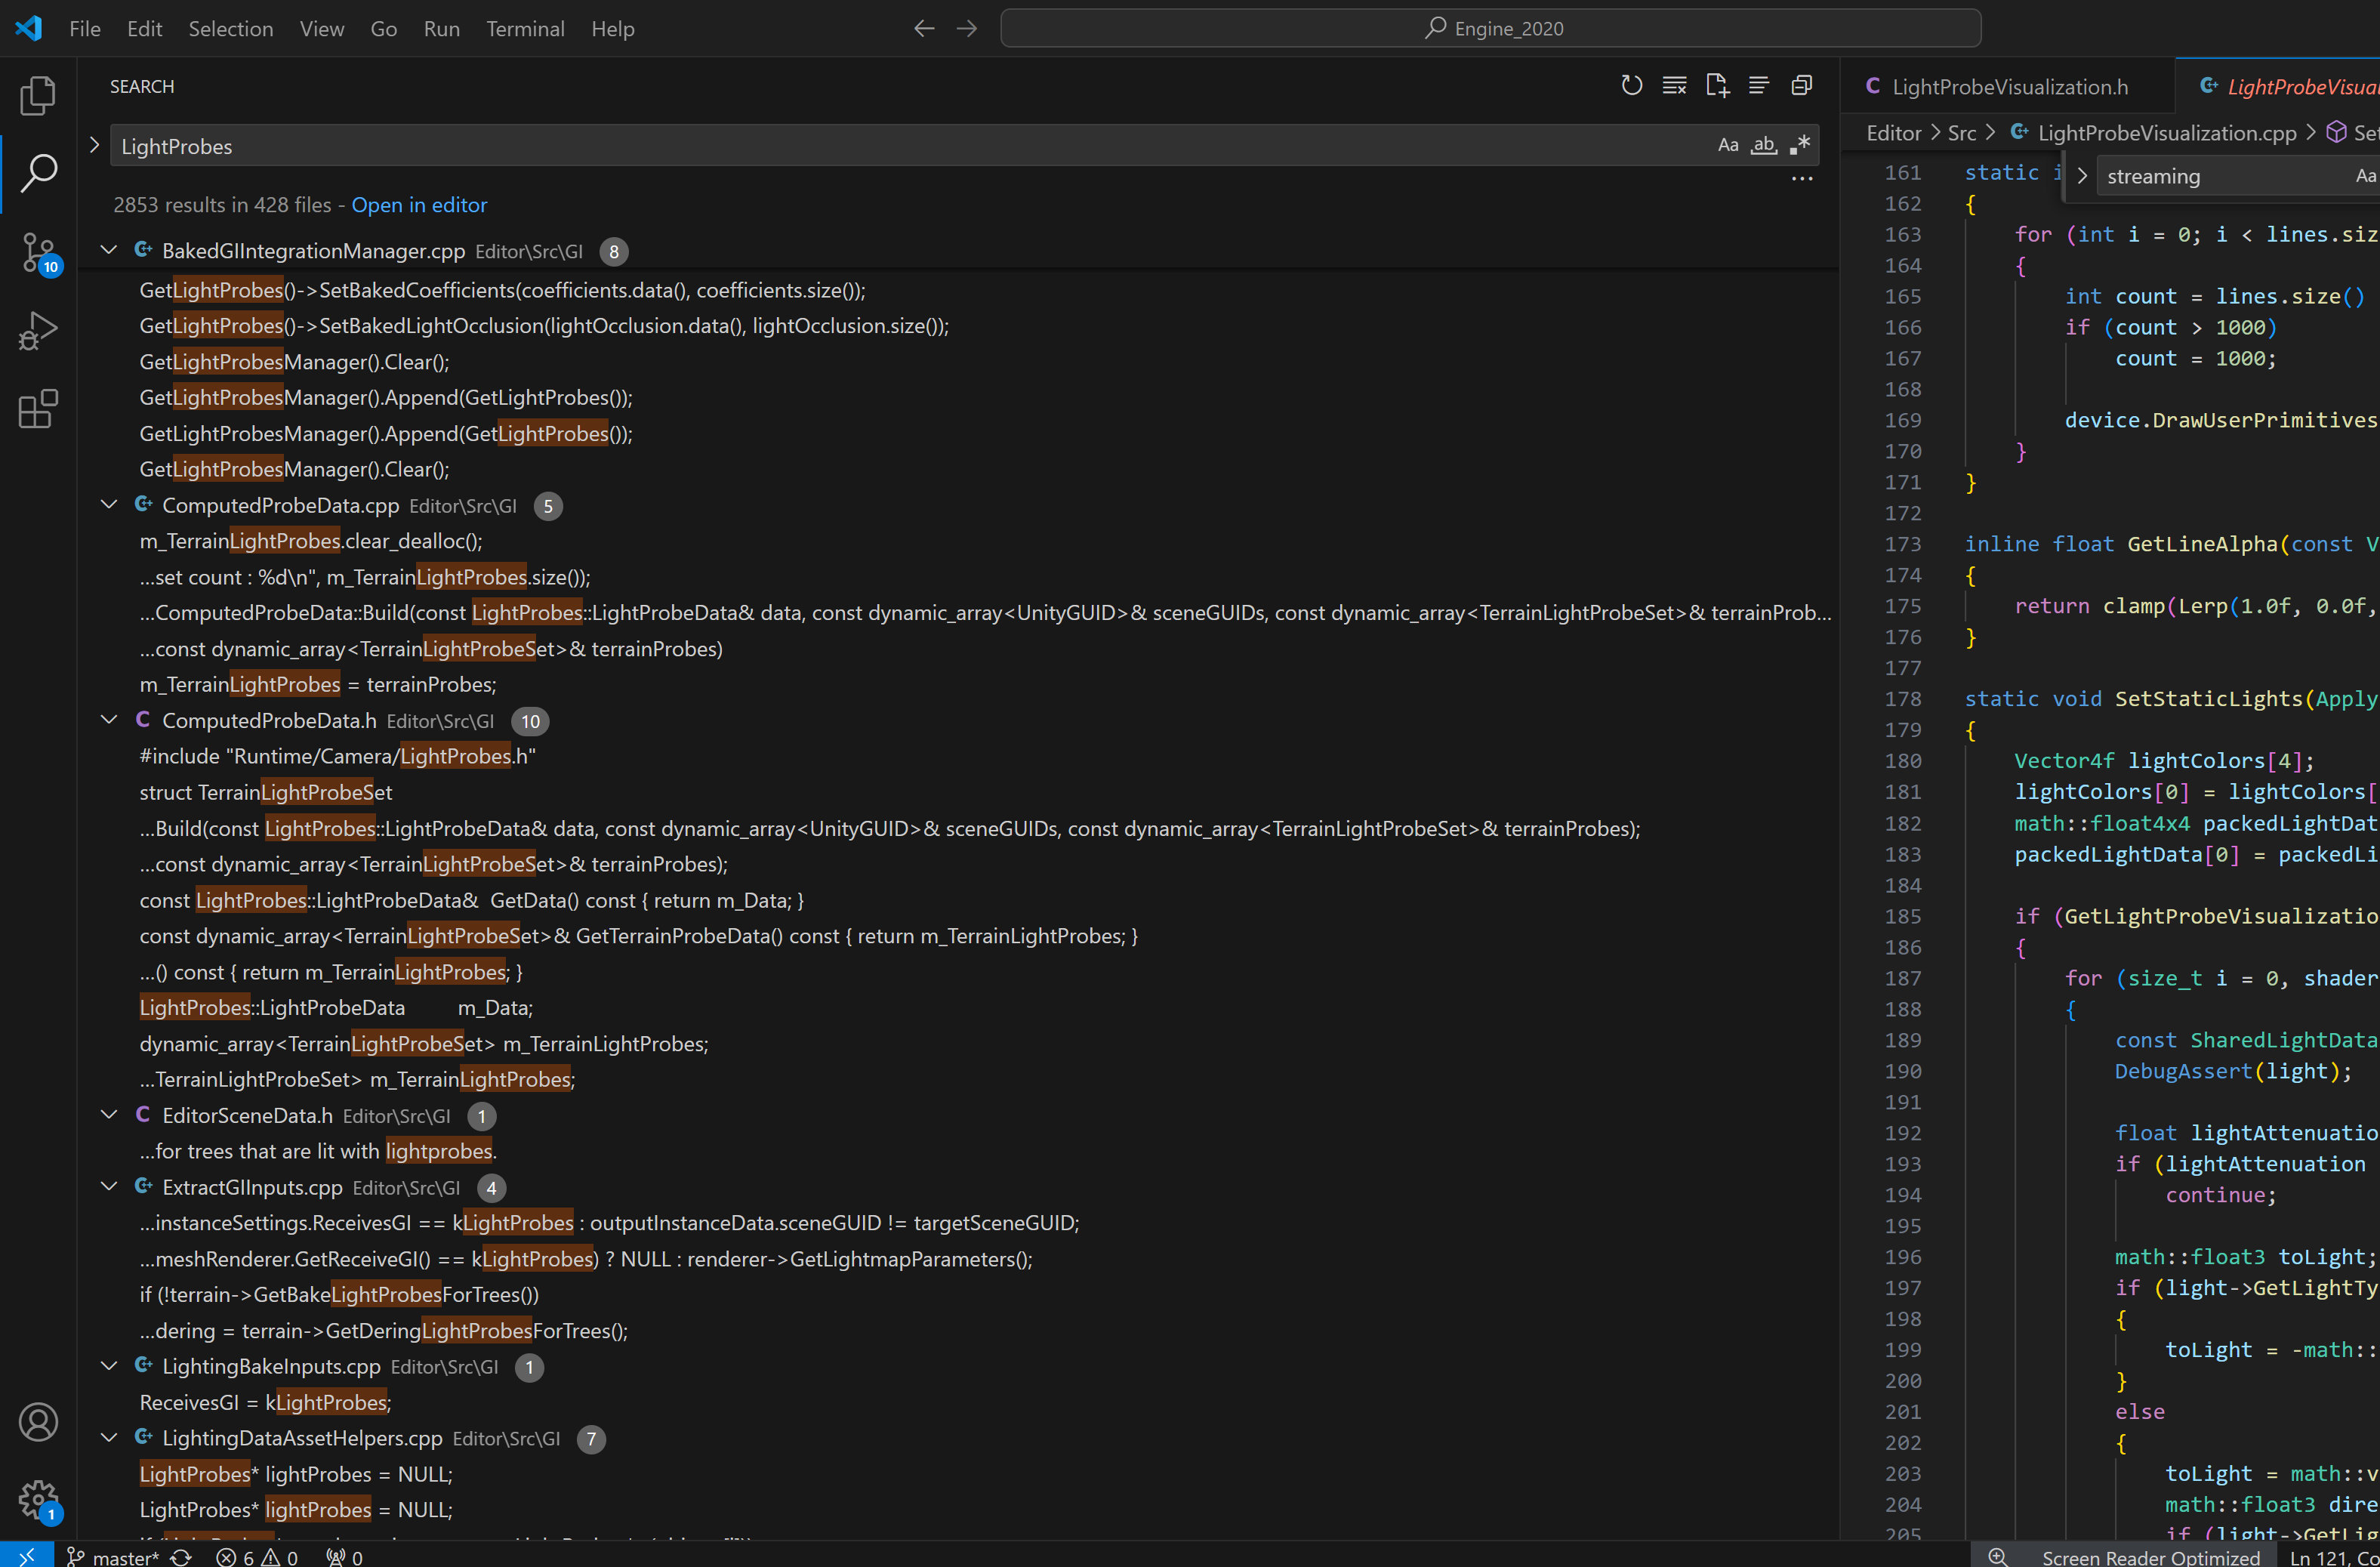
Task: Click the Manage gear icon
Action: [38, 1498]
